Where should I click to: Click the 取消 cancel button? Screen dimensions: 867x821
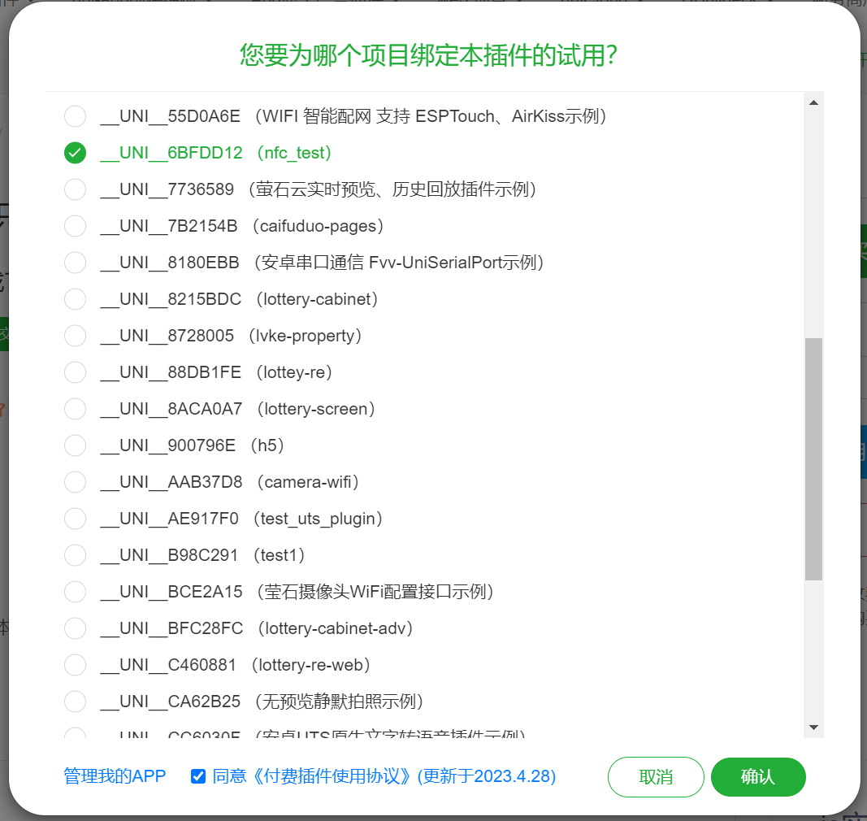[x=656, y=776]
